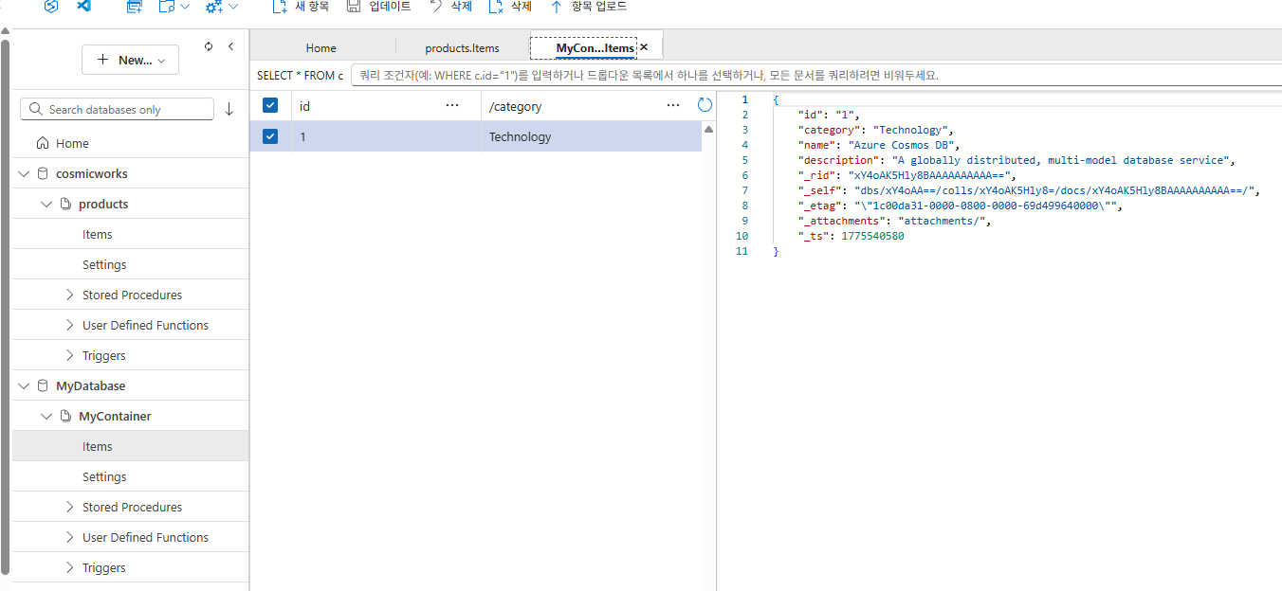
Task: Collapse the sidebar with the left chevron
Action: point(230,46)
